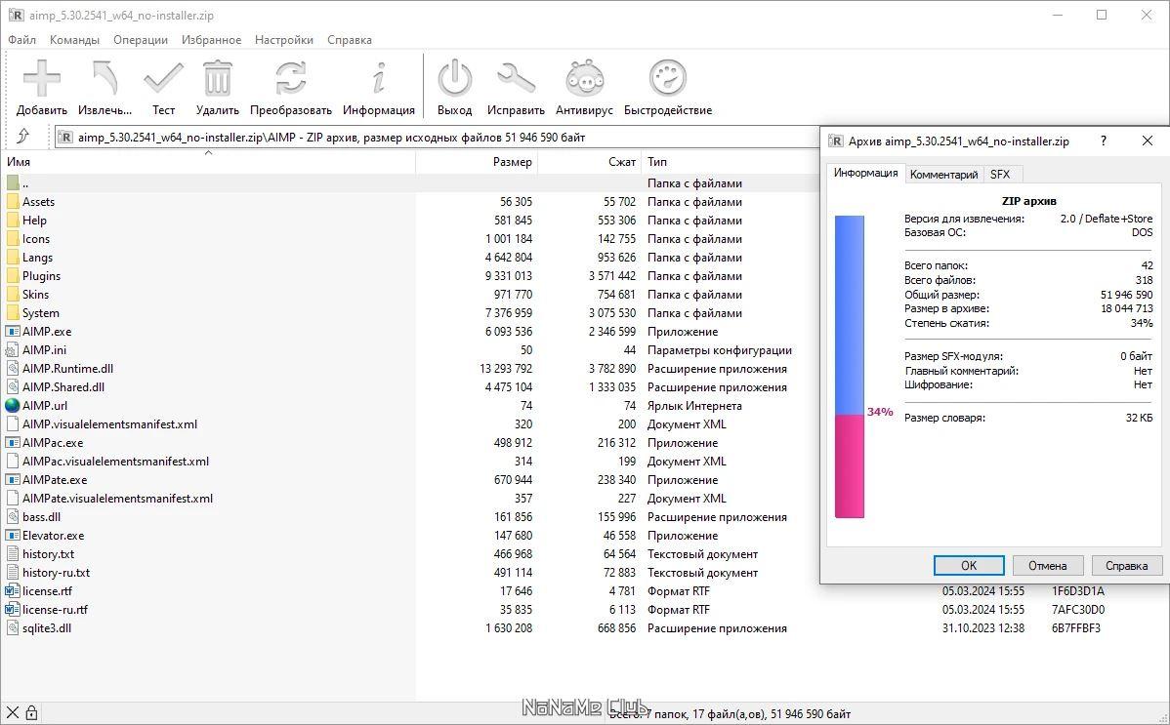Click the history.txt text file icon
This screenshot has height=725, width=1170.
click(12, 554)
